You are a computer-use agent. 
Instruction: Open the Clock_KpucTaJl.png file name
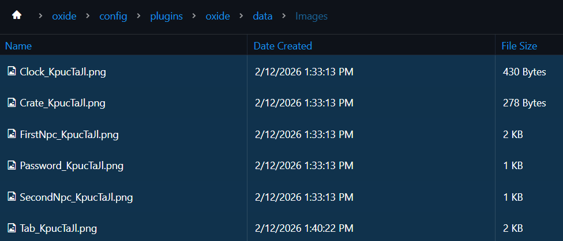coord(63,72)
